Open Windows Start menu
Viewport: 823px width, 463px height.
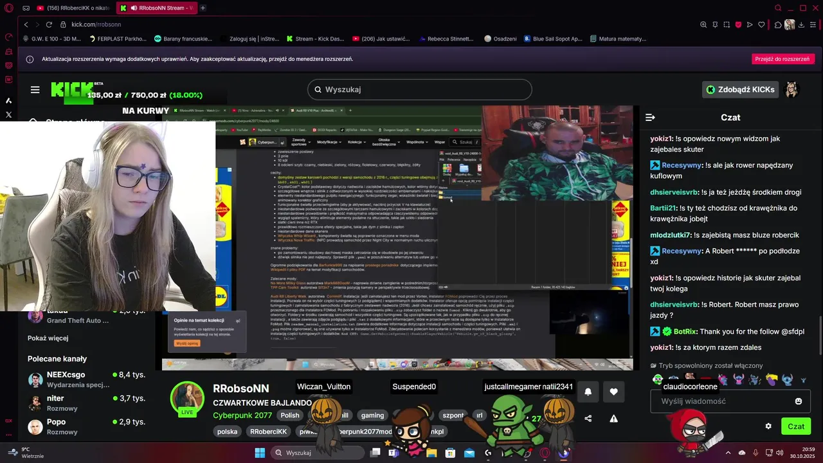pyautogui.click(x=260, y=453)
